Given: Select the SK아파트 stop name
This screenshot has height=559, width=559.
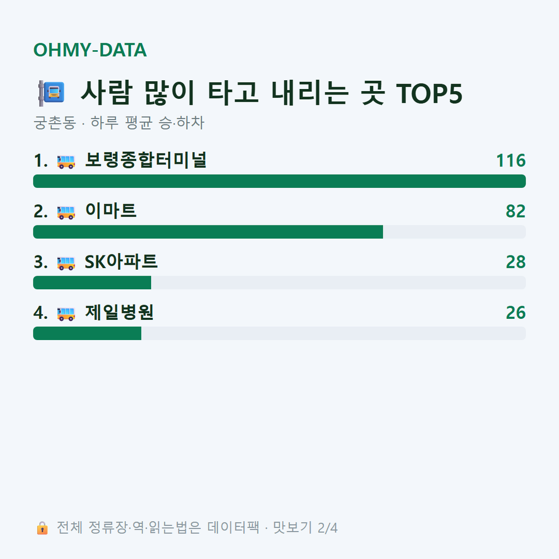Looking at the screenshot, I should tap(121, 261).
